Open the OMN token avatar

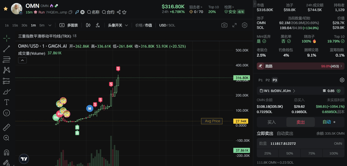coord(17,9)
